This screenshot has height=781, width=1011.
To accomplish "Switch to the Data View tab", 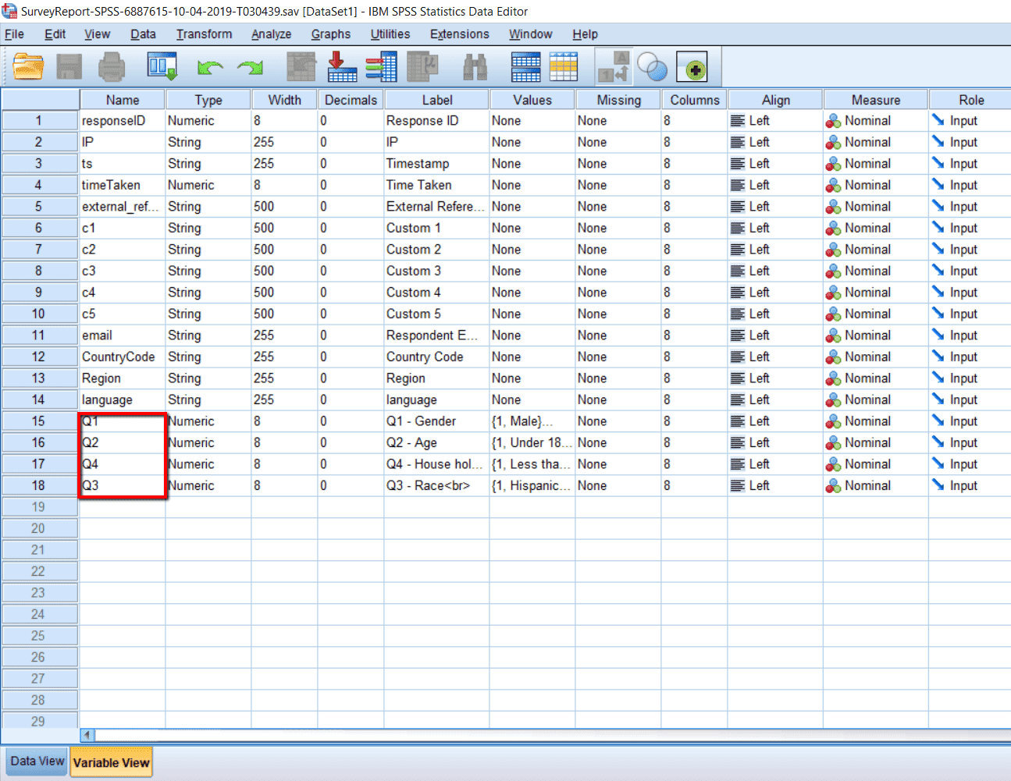I will tap(37, 761).
